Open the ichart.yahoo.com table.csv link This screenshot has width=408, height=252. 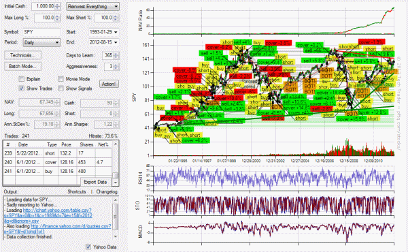48,215
